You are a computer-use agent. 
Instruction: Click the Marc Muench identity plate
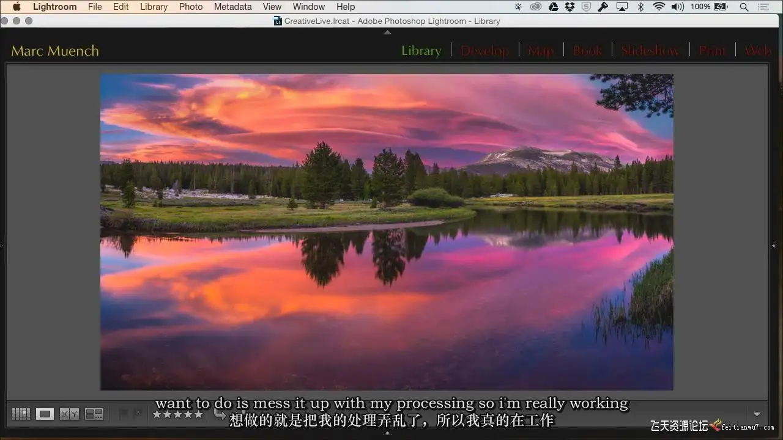[55, 51]
